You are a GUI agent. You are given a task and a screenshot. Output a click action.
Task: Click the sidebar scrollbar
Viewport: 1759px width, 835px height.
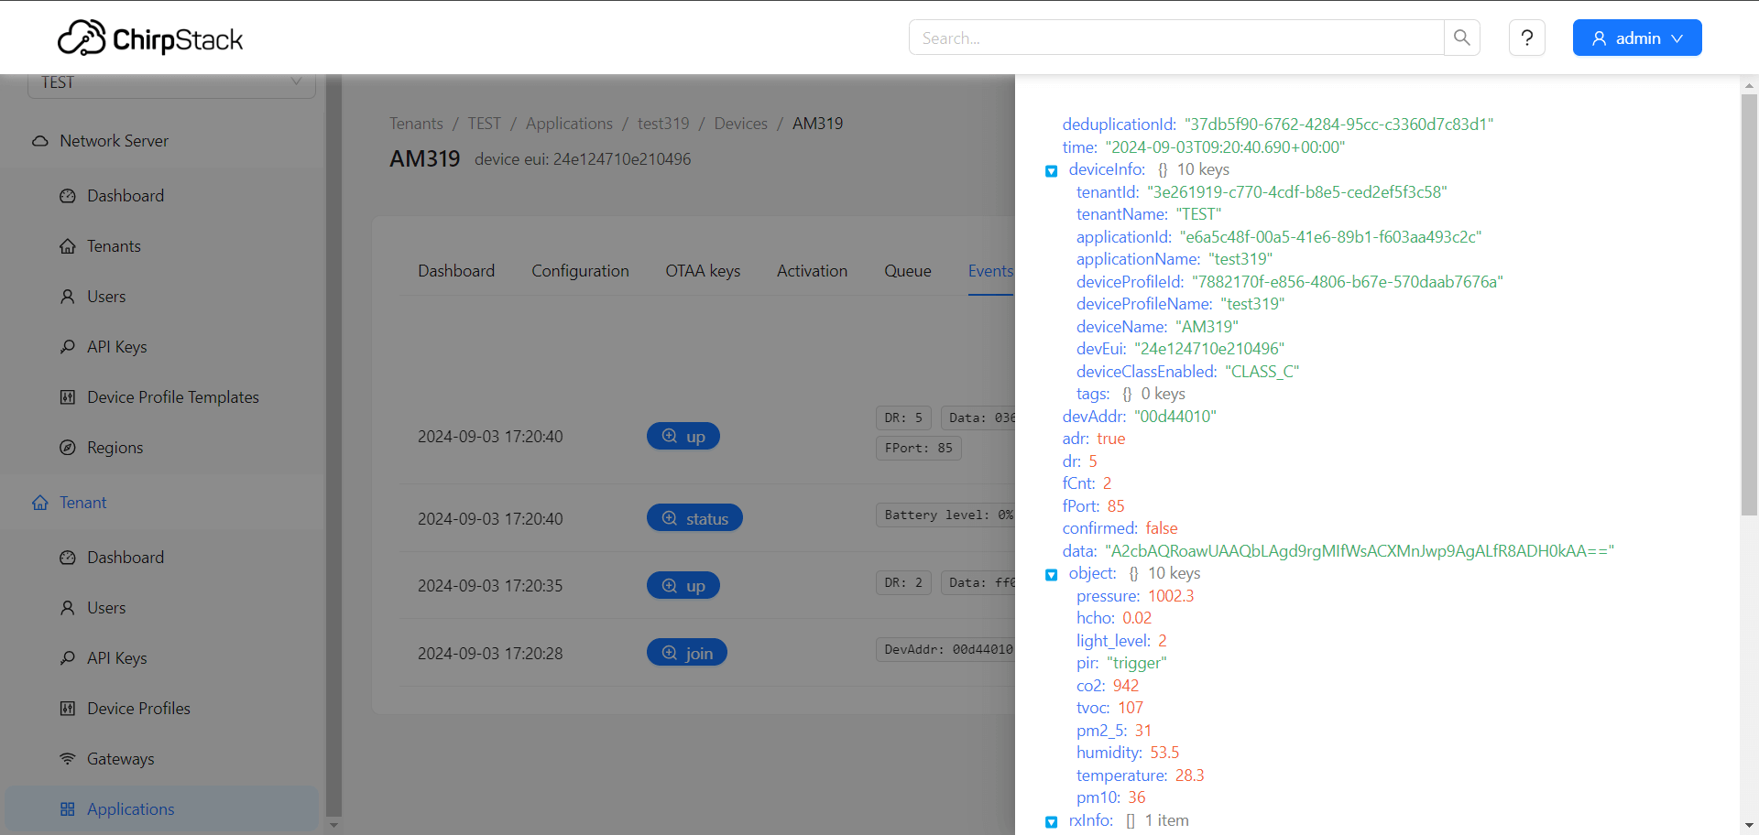coord(333,445)
